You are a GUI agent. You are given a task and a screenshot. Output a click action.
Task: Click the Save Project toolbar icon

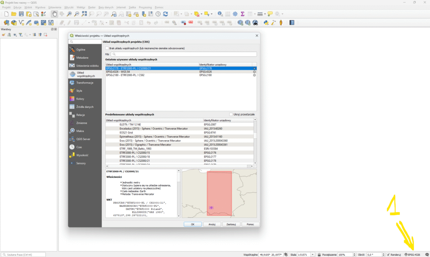pos(21,14)
